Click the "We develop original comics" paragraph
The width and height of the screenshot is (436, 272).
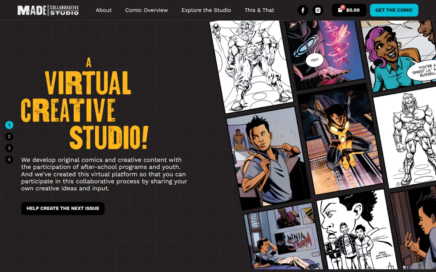[x=104, y=174]
